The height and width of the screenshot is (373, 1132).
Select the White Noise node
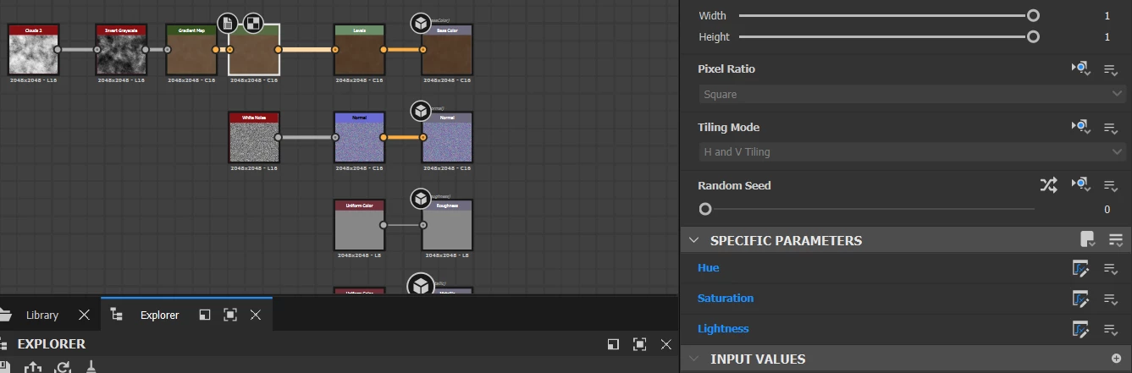tap(254, 138)
